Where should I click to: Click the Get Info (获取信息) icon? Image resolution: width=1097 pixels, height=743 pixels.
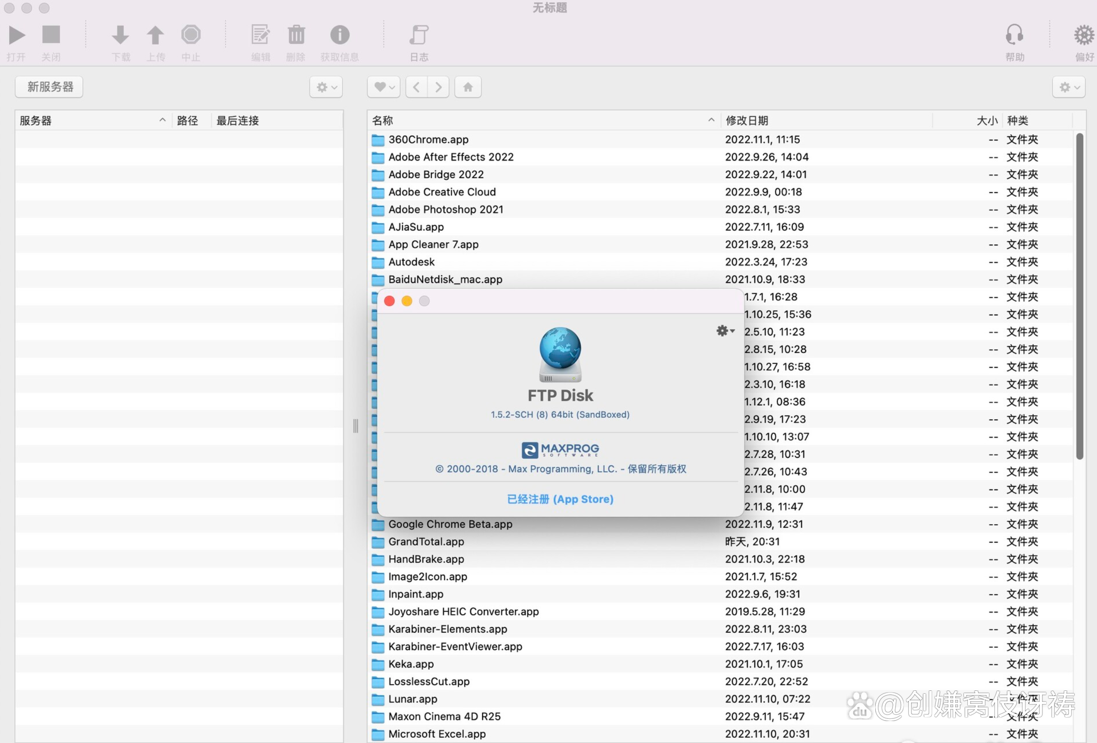(340, 34)
